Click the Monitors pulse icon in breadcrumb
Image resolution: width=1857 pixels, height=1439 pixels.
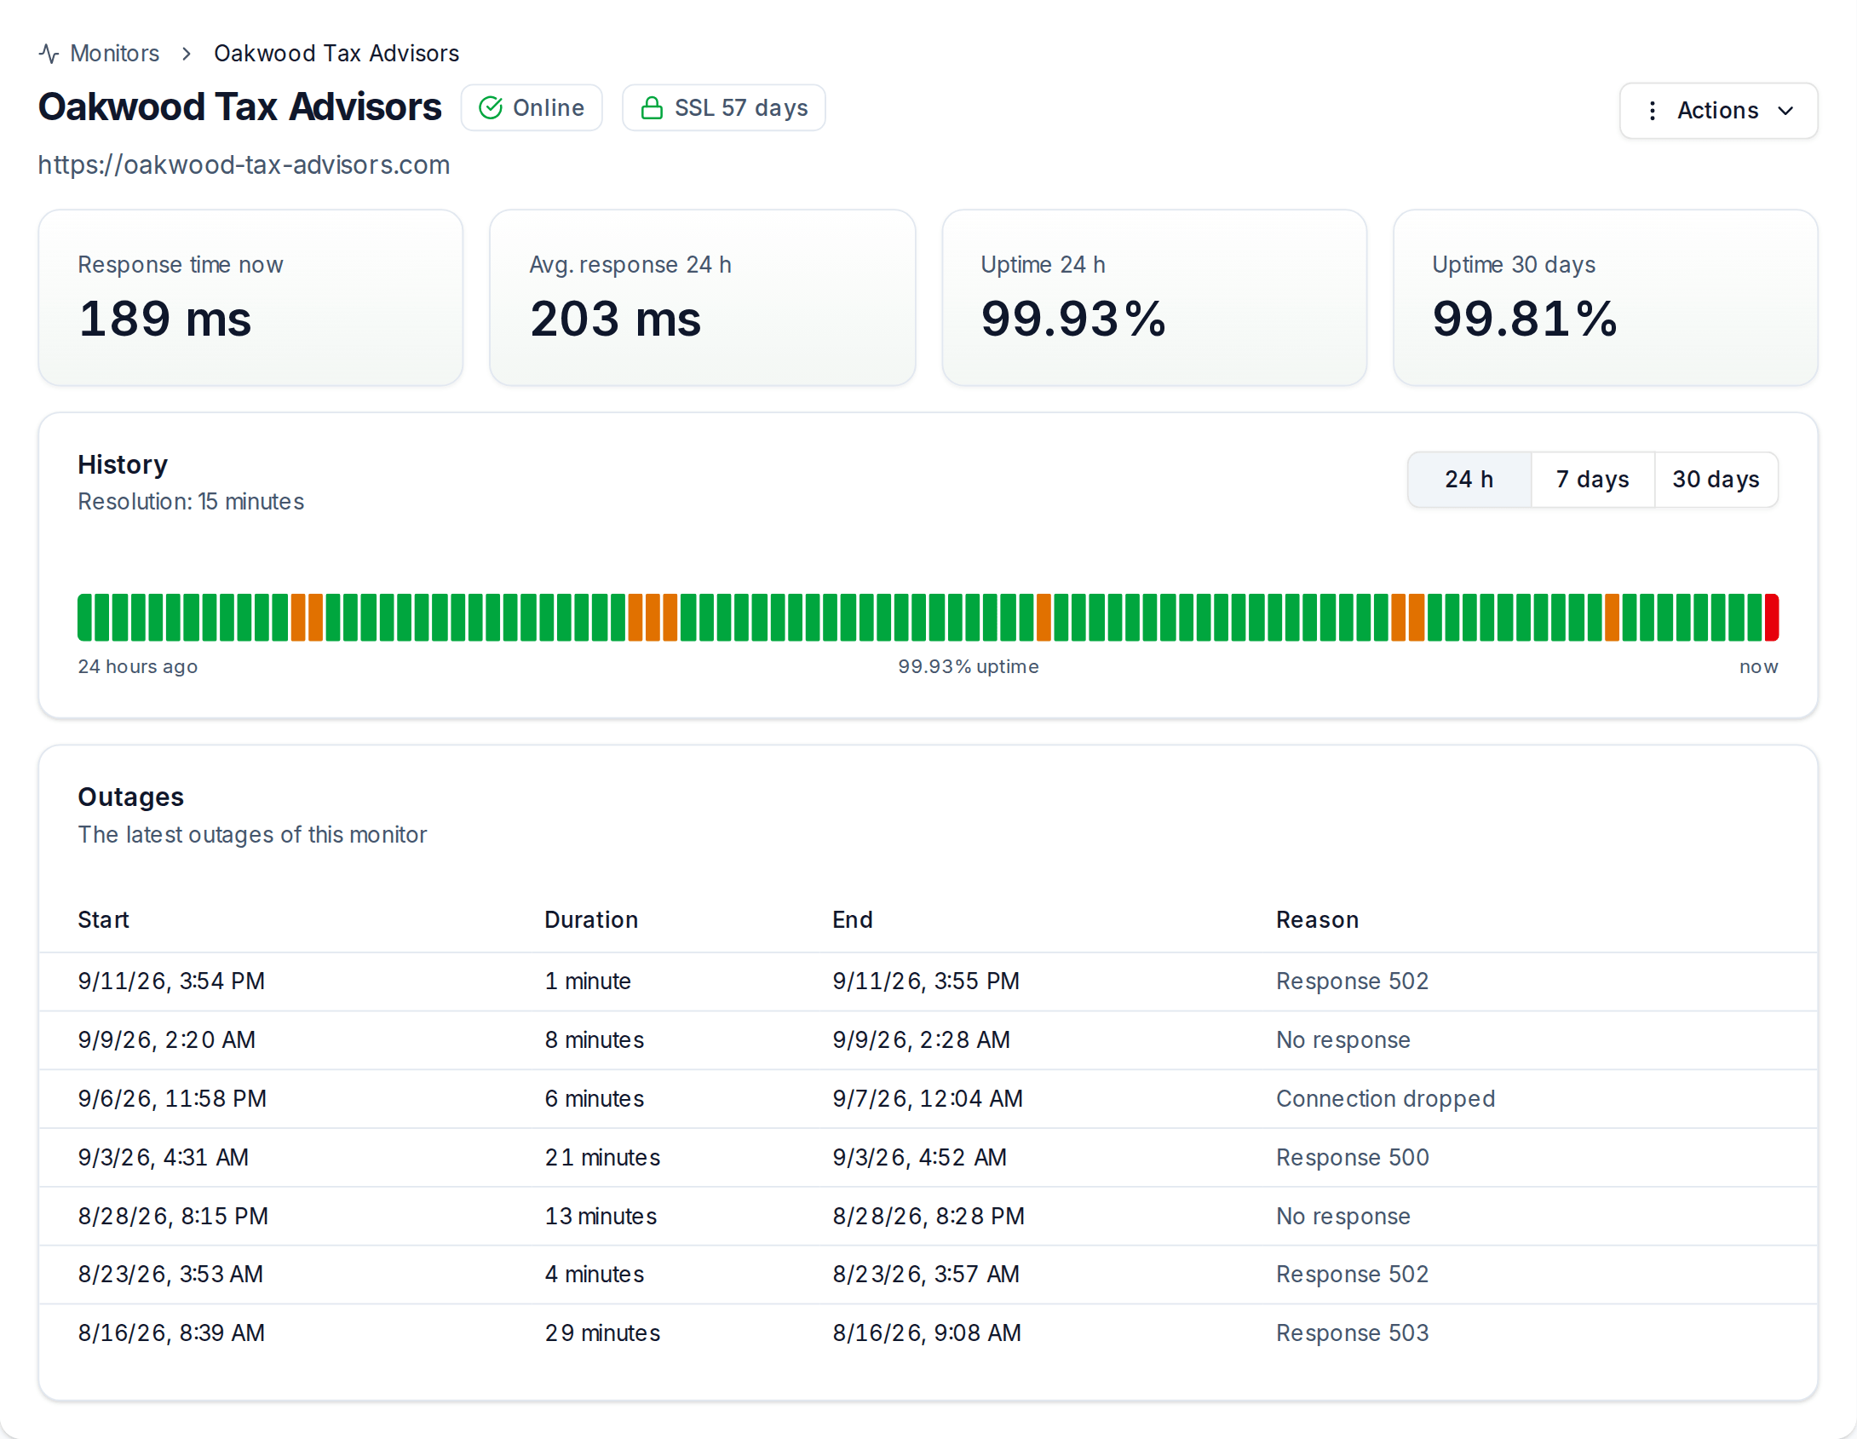click(x=49, y=54)
